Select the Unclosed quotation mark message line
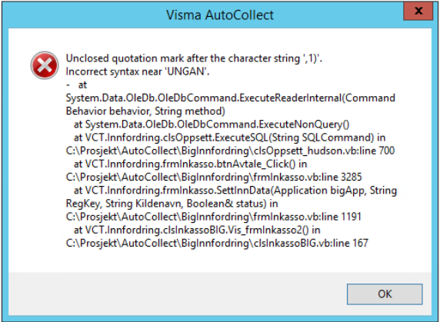 point(194,58)
